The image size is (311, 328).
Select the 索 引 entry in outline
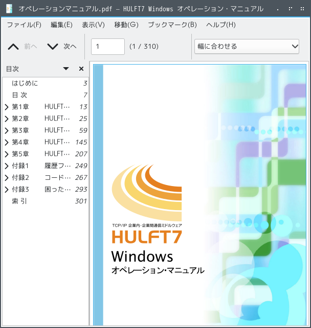coord(46,201)
